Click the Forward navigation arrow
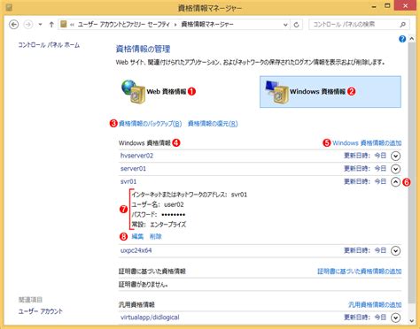 coord(28,25)
